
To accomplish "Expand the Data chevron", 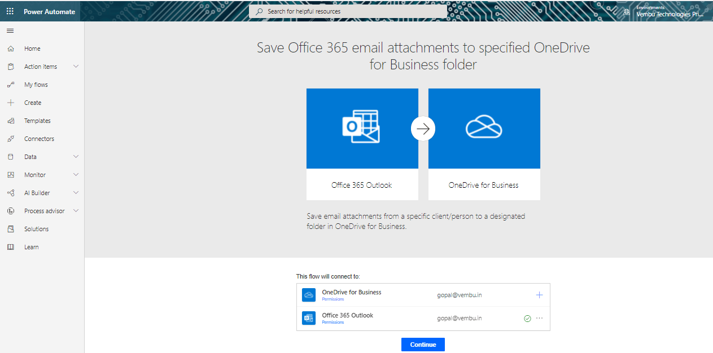I will coord(76,157).
